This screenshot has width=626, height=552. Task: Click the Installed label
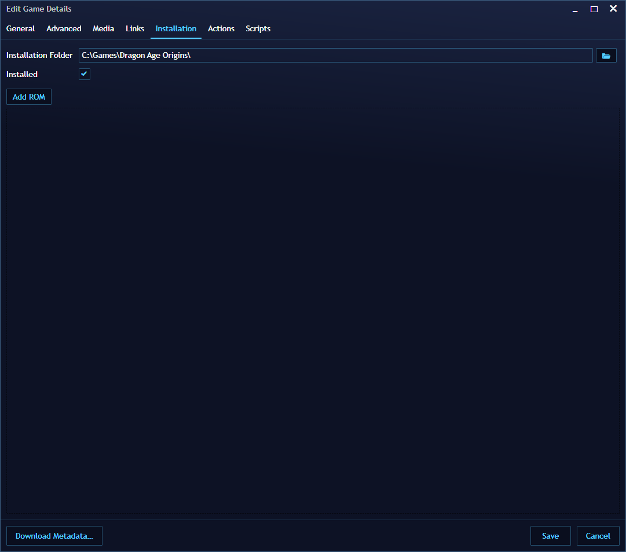pyautogui.click(x=22, y=74)
